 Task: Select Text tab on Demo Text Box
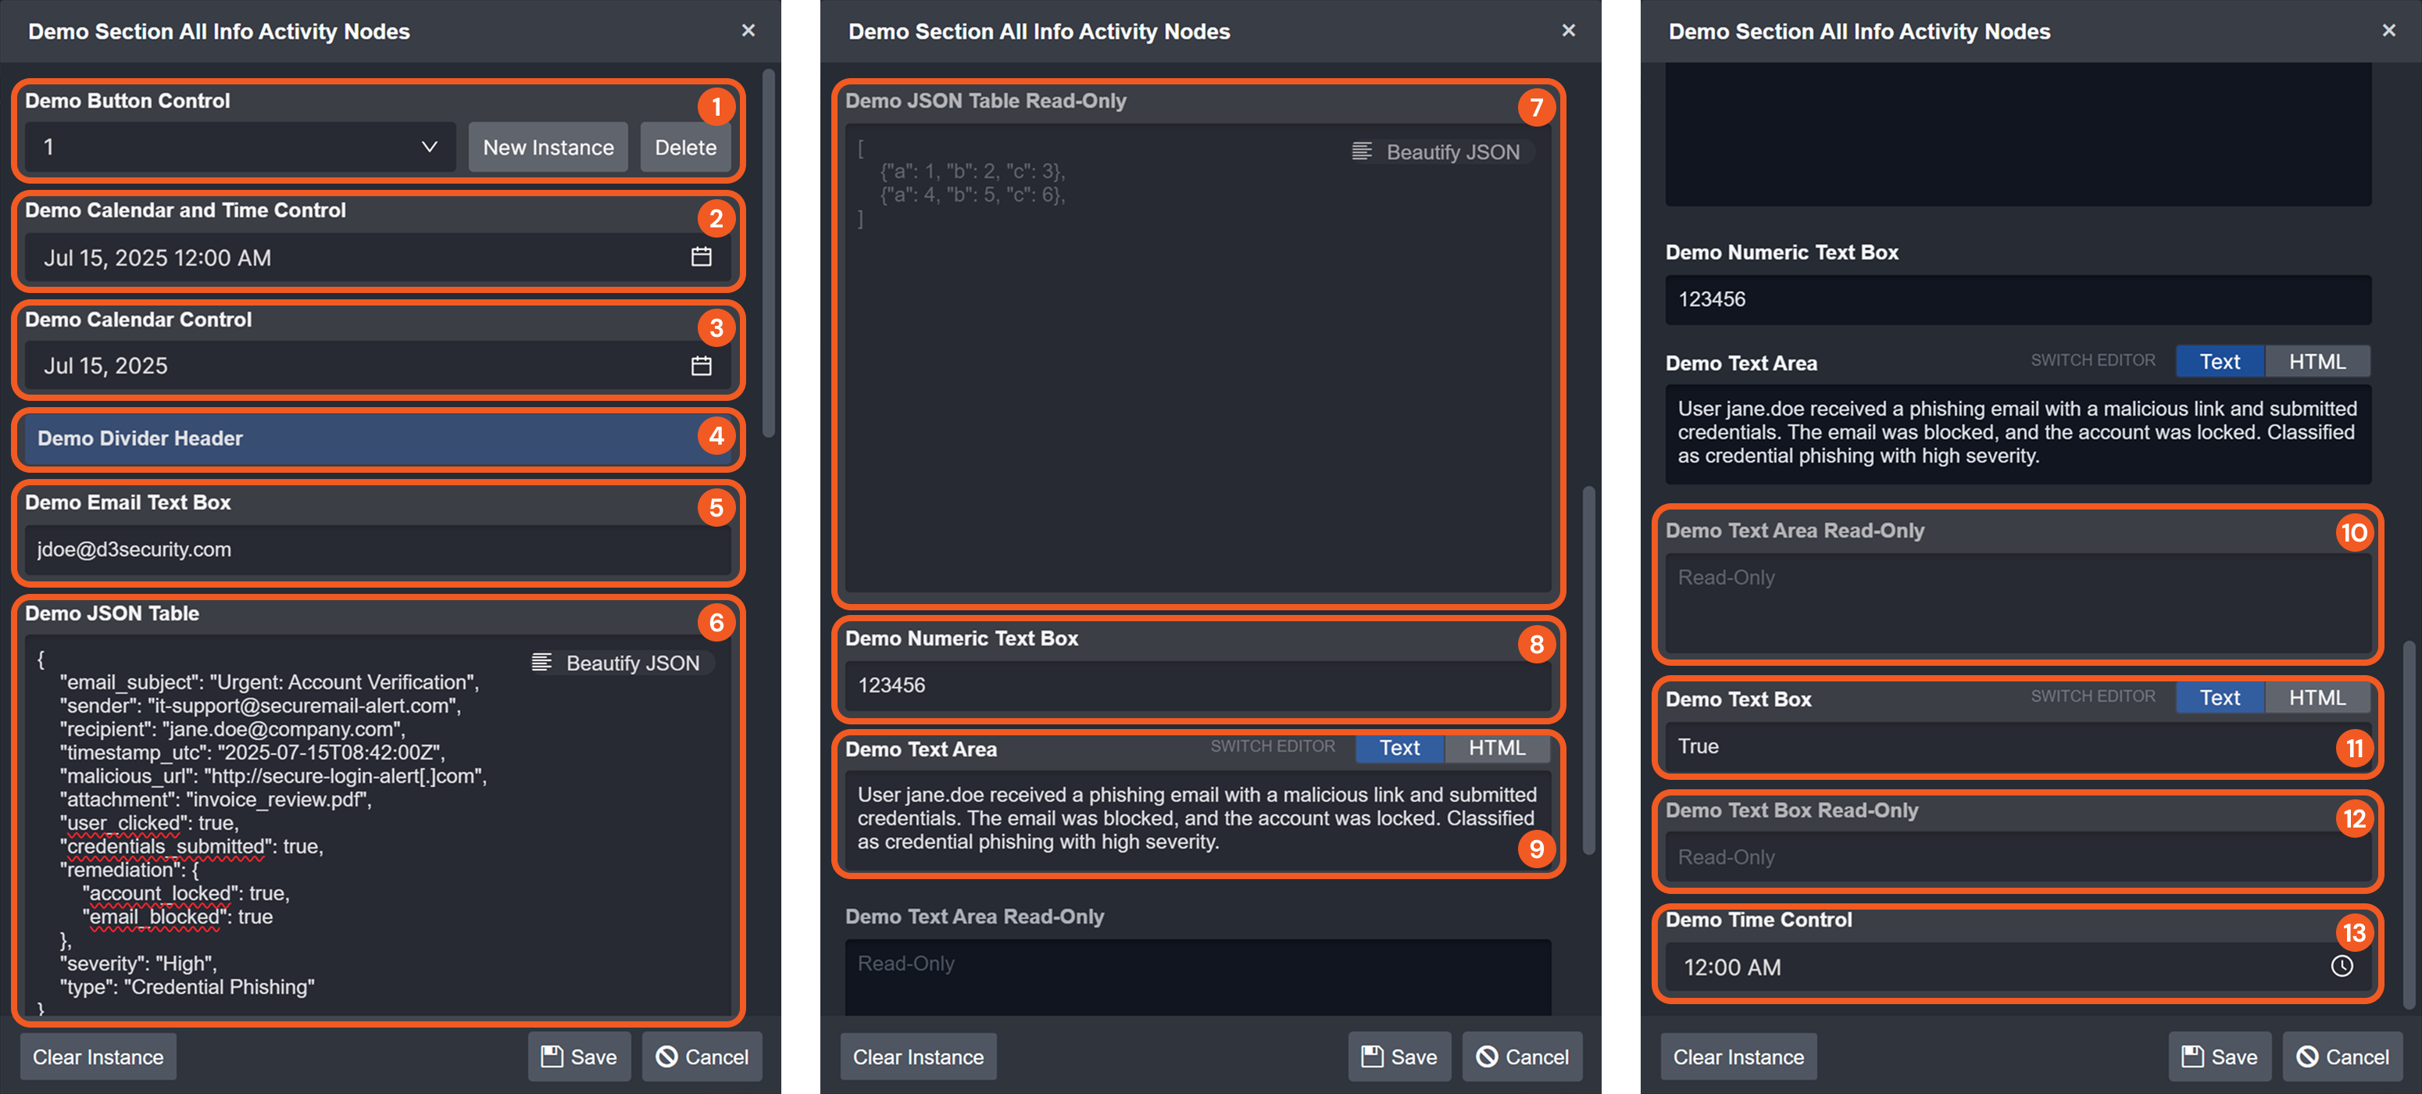pyautogui.click(x=2219, y=698)
